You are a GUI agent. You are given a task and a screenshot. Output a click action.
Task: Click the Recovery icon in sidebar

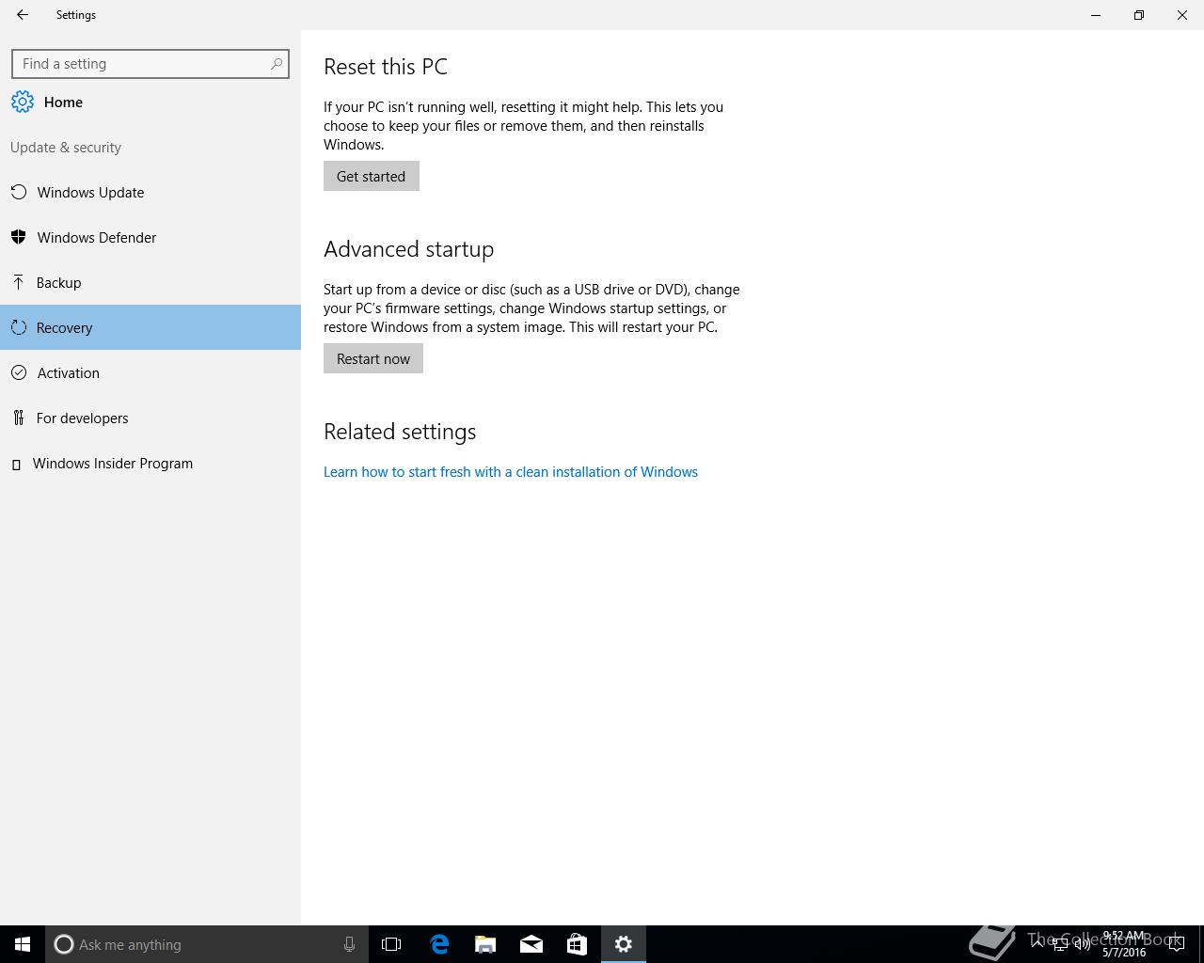coord(19,328)
